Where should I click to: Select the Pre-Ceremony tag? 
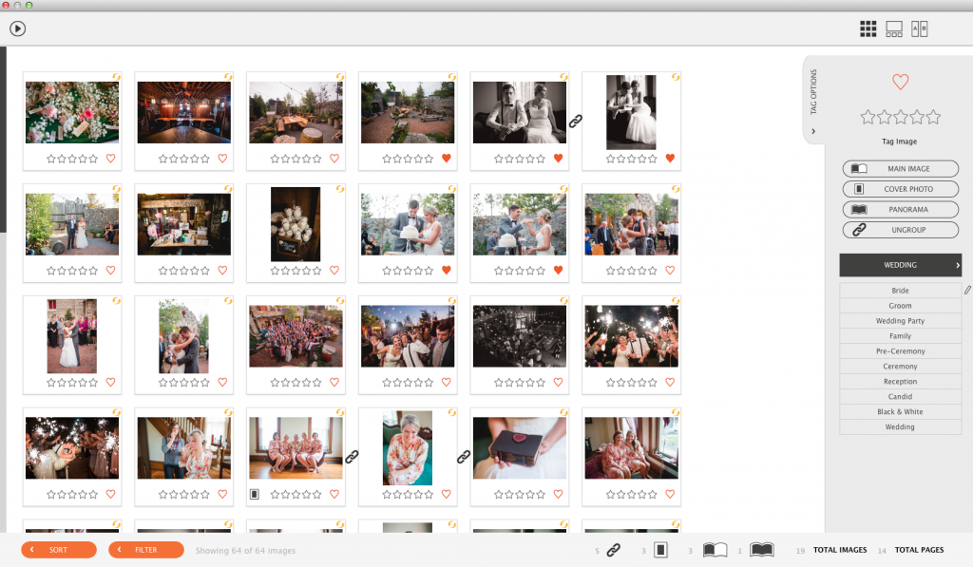pos(900,351)
